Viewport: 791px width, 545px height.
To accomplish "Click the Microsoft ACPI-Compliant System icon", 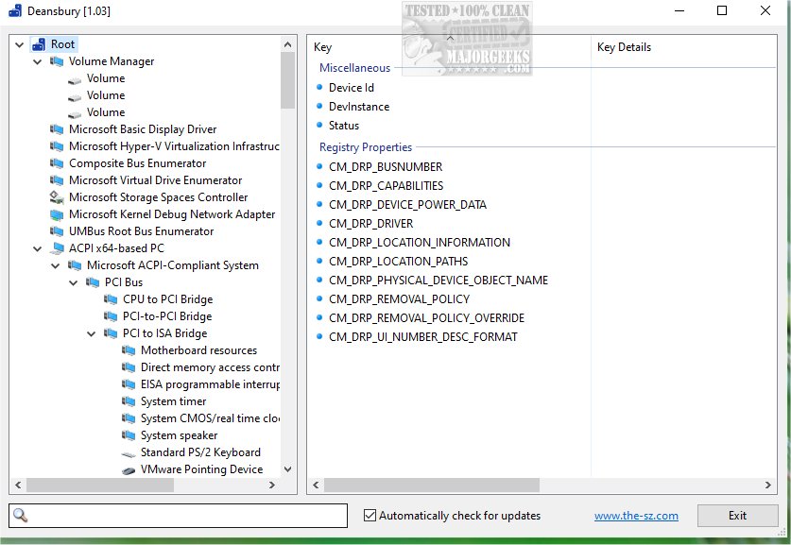I will tap(75, 265).
